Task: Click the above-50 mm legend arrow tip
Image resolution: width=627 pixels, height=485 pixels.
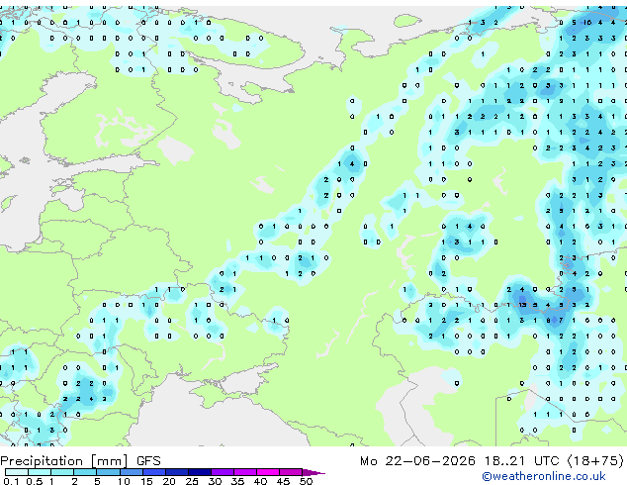Action: (x=313, y=472)
